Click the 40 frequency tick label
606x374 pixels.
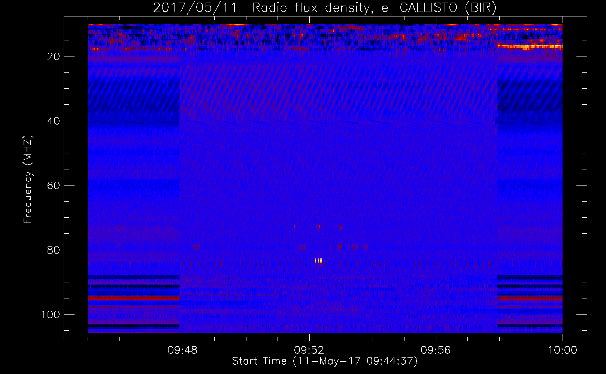[54, 121]
